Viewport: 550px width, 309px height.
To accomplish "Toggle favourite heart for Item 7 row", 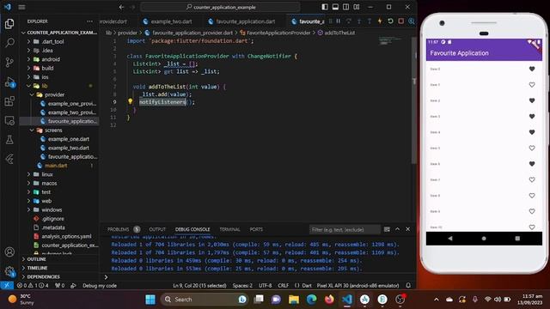I will tap(532, 179).
